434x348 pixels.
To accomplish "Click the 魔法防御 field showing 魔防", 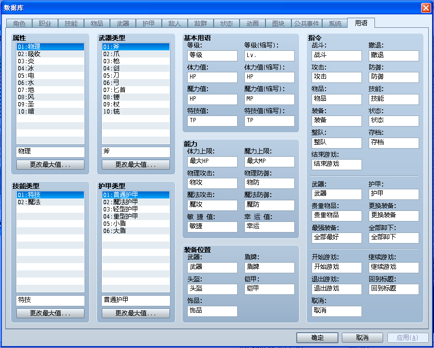I will click(x=270, y=205).
